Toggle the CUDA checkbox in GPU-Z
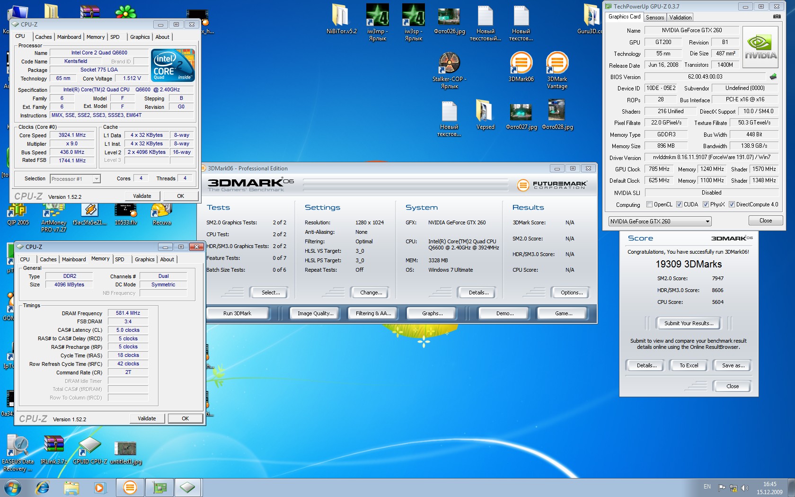Screen dimensions: 795x497 click(679, 204)
